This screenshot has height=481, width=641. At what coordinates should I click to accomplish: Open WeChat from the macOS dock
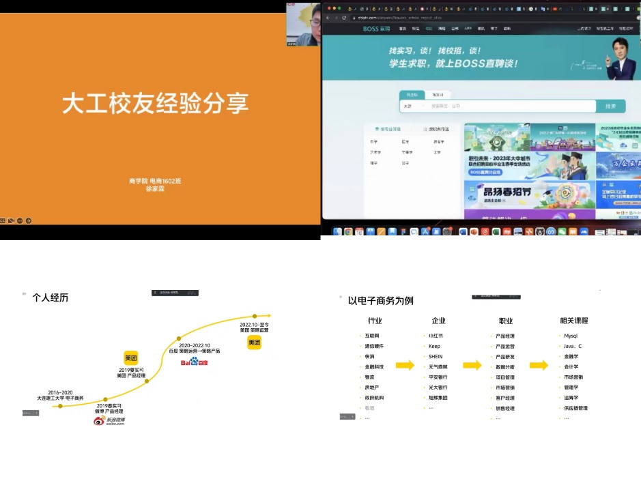point(562,232)
